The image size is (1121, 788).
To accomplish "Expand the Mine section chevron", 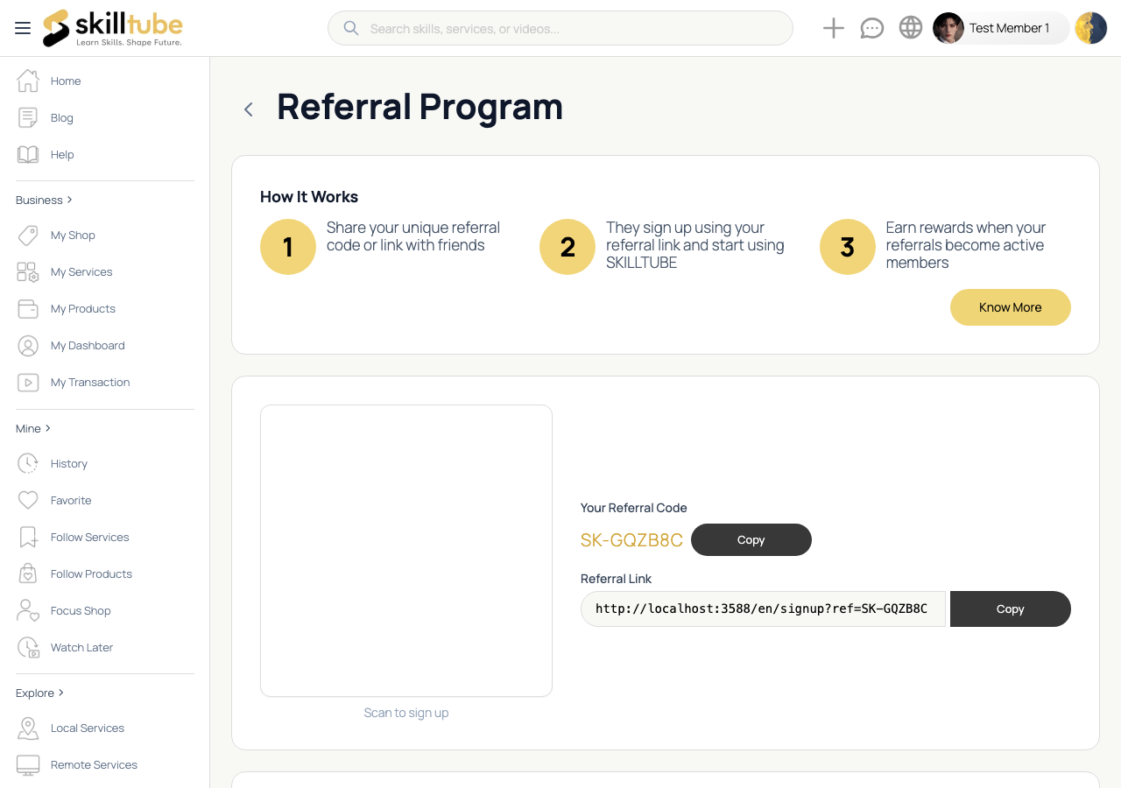I will 48,428.
